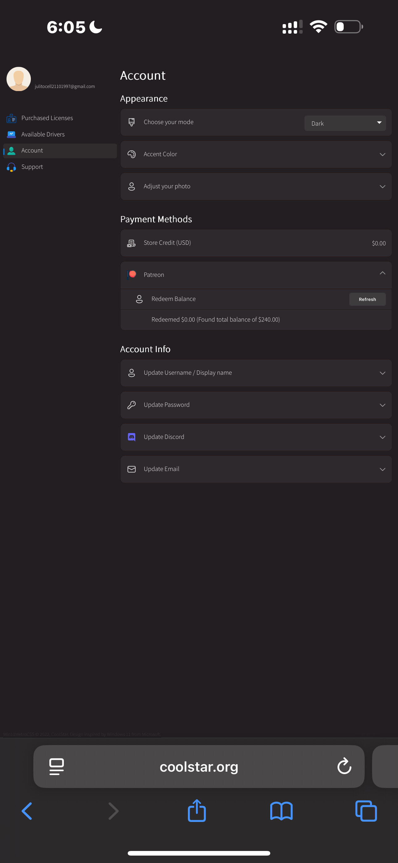Expand the Update Password section
This screenshot has height=863, width=398.
382,405
